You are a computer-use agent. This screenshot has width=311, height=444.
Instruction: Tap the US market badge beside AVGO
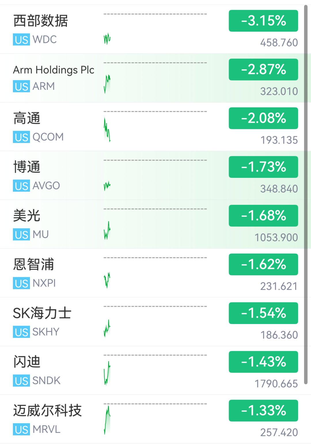21,186
